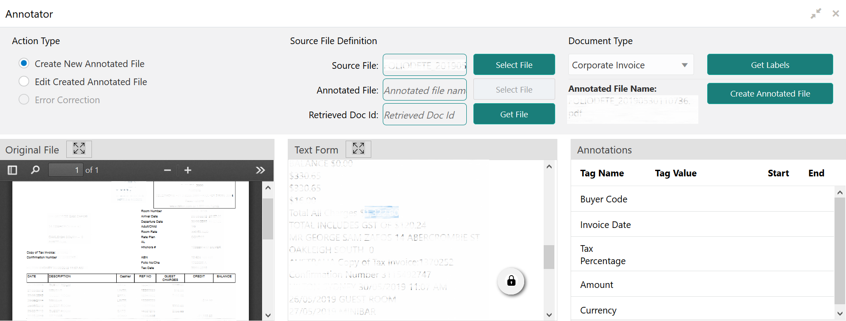Open the Corporate Invoice document type dropdown
This screenshot has height=321, width=846.
coord(631,65)
